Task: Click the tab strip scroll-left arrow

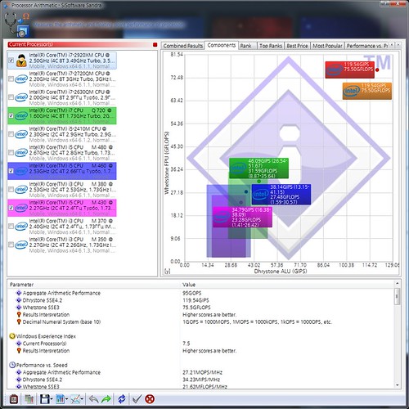Action: [392, 45]
